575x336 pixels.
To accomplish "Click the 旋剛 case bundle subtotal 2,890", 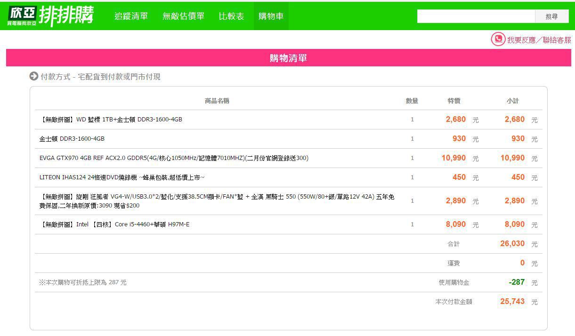I will (515, 201).
